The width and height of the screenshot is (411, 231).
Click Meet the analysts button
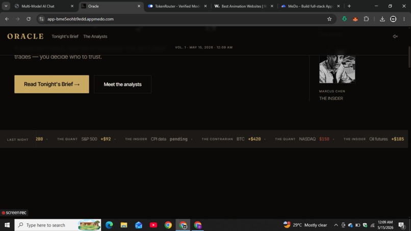pos(122,84)
